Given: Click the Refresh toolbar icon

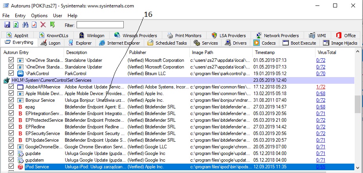Looking at the screenshot, I should (x=16, y=25).
